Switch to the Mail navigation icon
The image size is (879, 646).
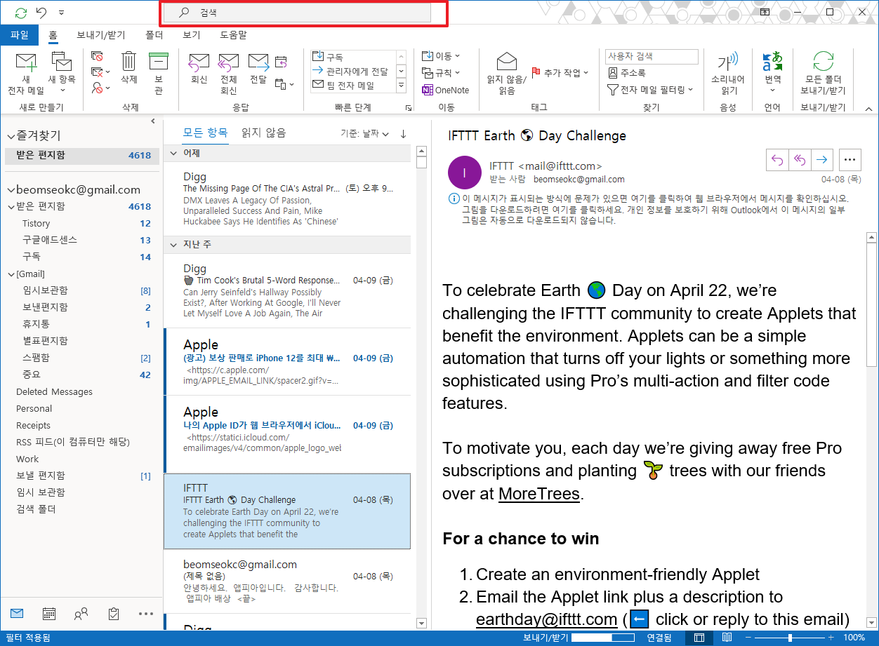coord(17,613)
